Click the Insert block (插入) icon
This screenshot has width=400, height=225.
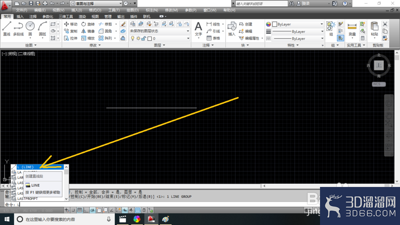coord(232,28)
